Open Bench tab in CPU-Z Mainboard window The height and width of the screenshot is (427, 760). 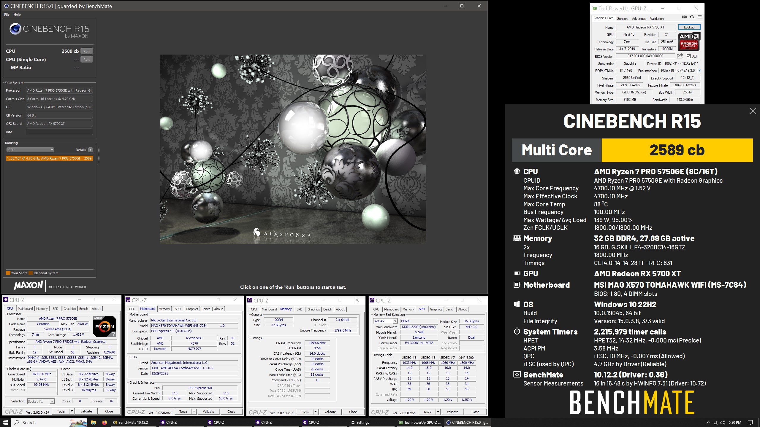click(206, 309)
